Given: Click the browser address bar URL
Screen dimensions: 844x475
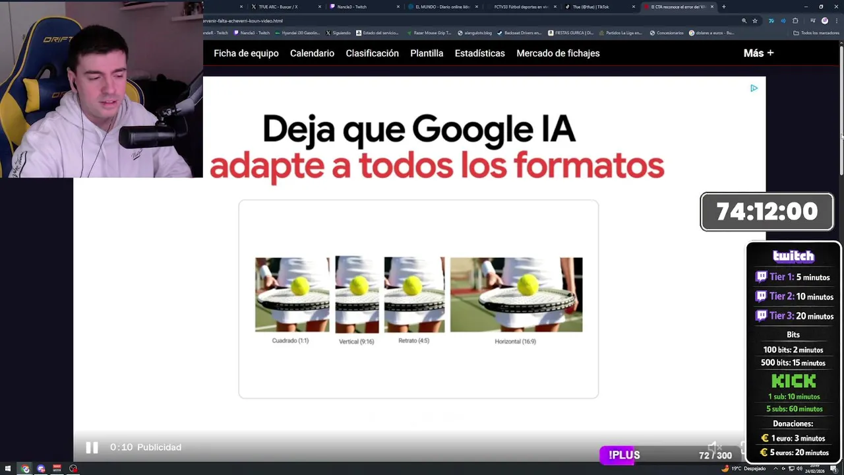Looking at the screenshot, I should (243, 20).
